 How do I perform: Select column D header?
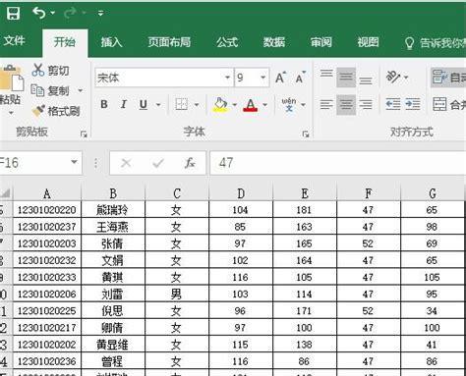coord(241,193)
